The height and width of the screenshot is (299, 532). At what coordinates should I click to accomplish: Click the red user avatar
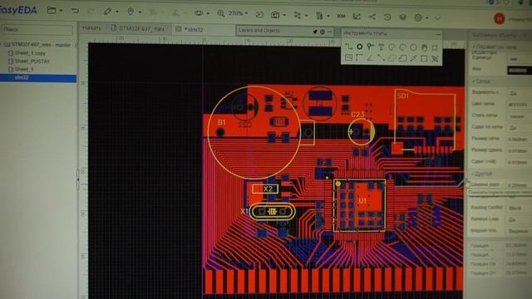coord(500,19)
